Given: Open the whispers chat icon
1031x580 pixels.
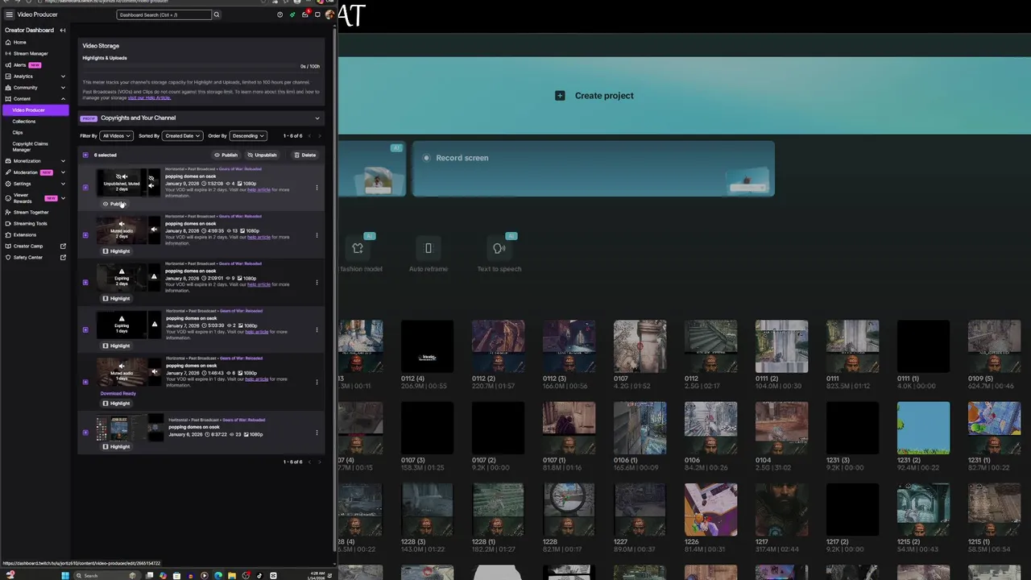Looking at the screenshot, I should click(x=317, y=14).
